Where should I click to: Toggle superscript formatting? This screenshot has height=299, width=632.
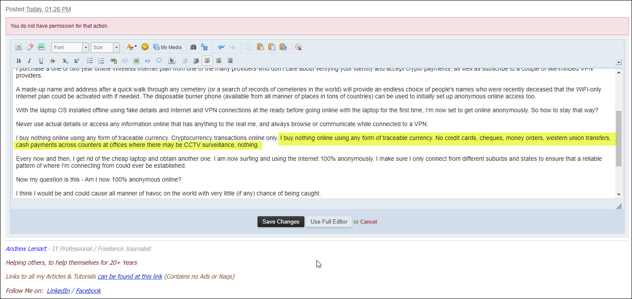(76, 61)
